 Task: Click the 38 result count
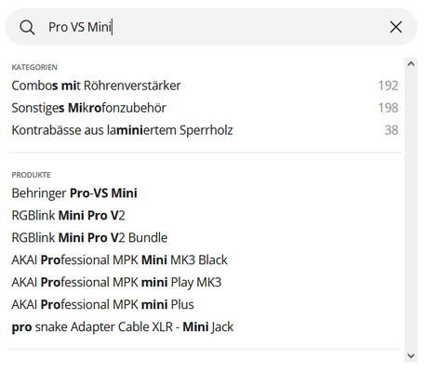click(x=392, y=130)
